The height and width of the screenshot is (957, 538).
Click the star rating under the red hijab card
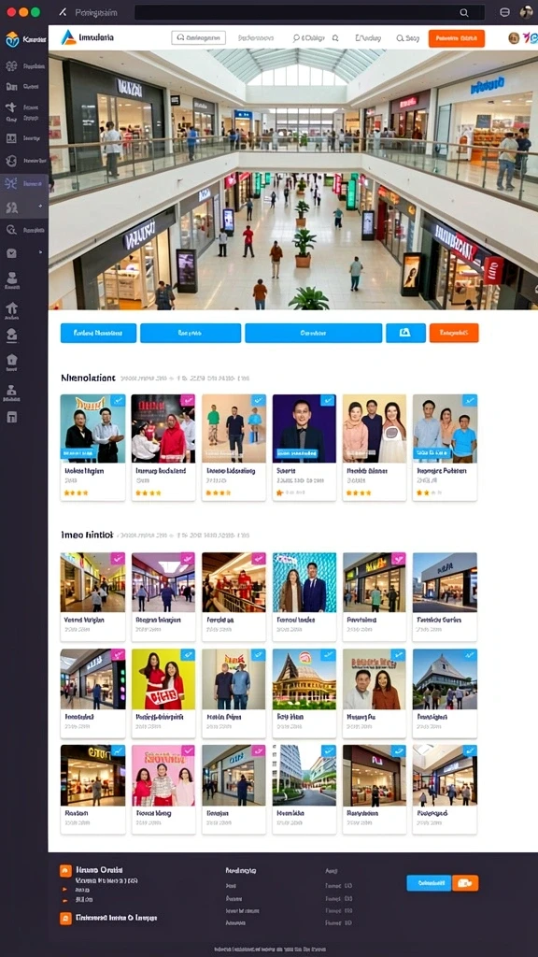tap(149, 493)
